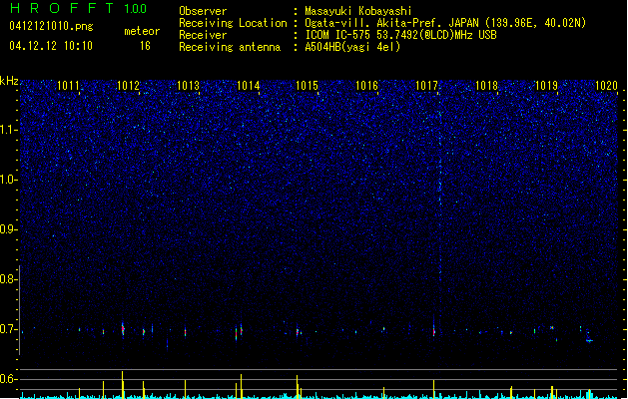Click the file name 0412121010.png
Image resolution: width=628 pixels, height=399 pixels.
click(51, 26)
